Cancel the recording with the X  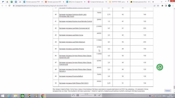click(95, 95)
